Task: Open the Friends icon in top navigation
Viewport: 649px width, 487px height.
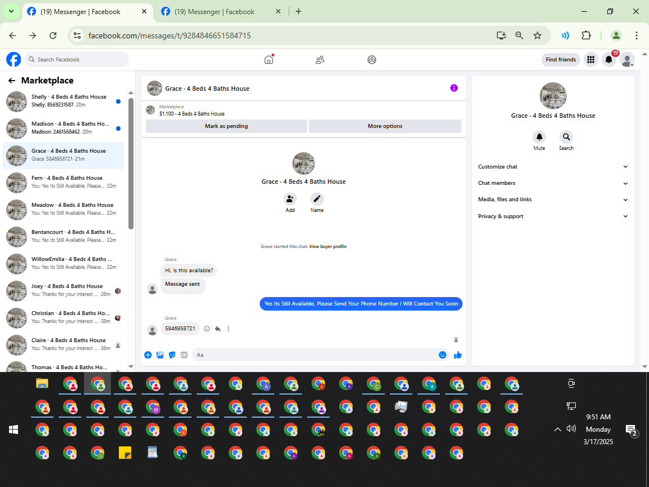Action: tap(320, 60)
